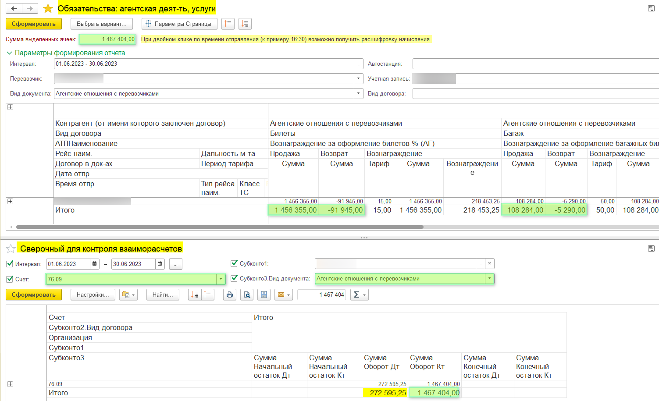Click Сформировать in the upper report
The image size is (659, 401).
[x=33, y=24]
